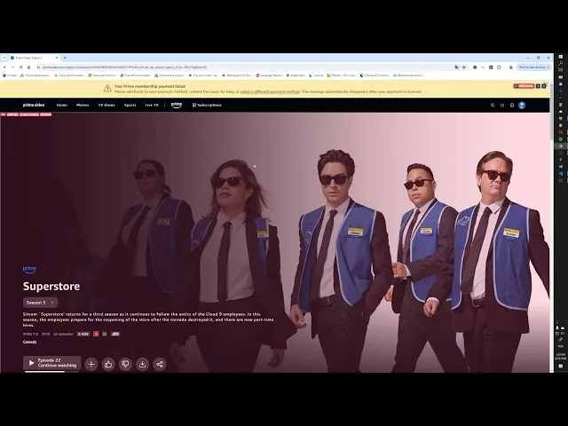Open Windows taskbar search icon
The height and width of the screenshot is (426, 568).
point(561,63)
